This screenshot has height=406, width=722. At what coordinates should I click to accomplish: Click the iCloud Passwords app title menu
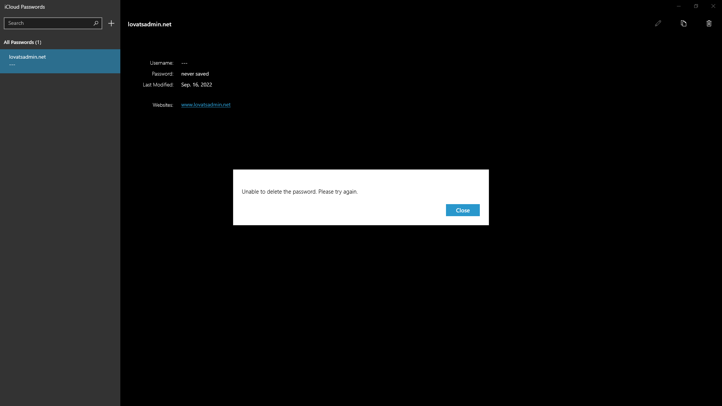[x=24, y=7]
